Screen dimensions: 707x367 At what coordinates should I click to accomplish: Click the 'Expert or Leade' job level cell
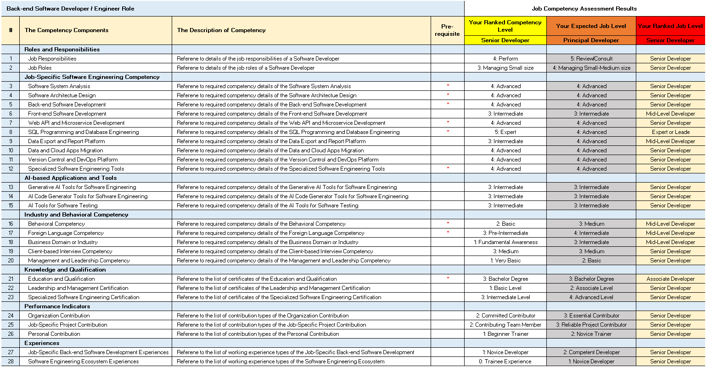pos(670,132)
